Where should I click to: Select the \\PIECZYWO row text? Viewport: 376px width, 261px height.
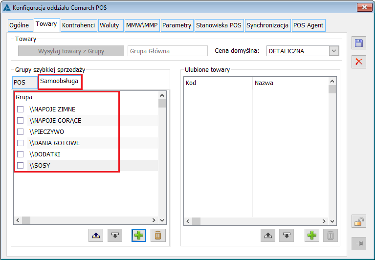click(x=47, y=132)
